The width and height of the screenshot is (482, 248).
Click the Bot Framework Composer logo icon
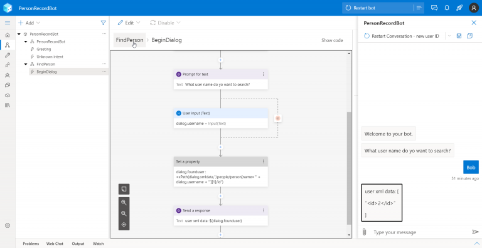pos(8,8)
